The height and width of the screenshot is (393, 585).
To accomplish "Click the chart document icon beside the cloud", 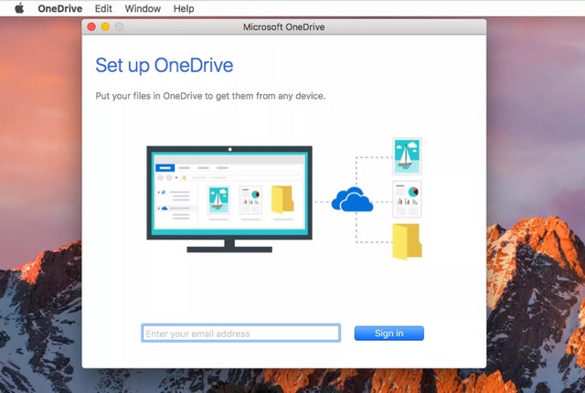I will (406, 198).
